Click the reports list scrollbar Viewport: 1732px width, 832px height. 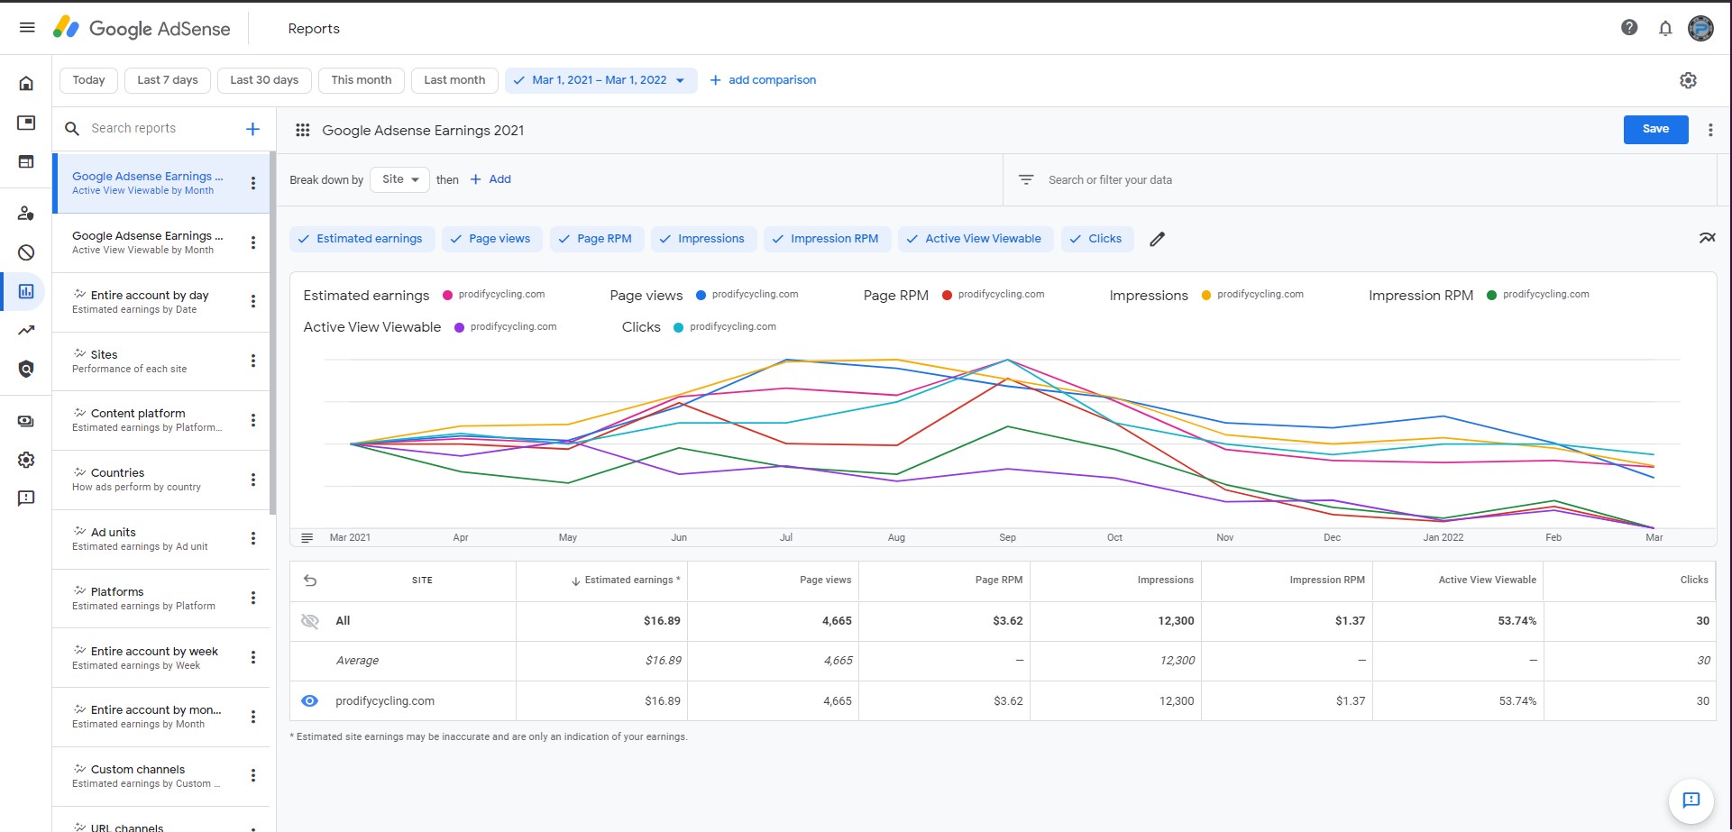coord(273,334)
